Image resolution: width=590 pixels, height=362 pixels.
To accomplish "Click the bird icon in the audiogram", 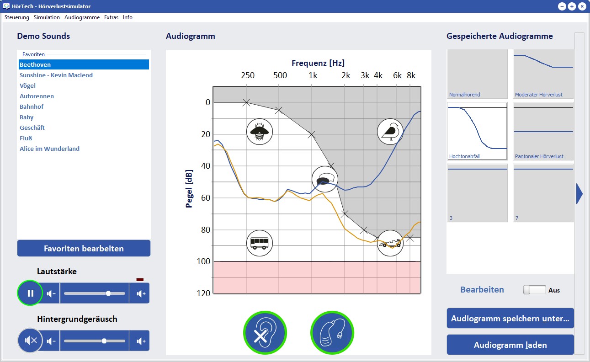I will tap(390, 132).
